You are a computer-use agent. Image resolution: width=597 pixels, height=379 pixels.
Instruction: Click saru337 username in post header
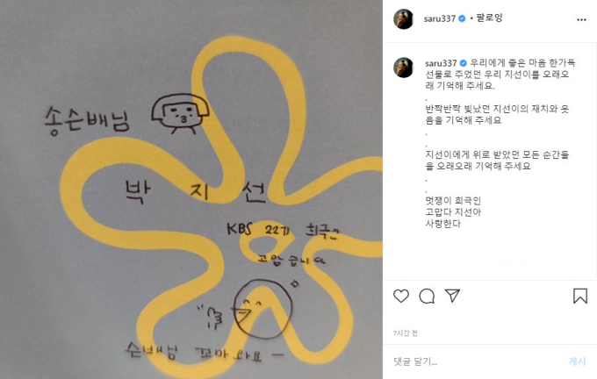(439, 18)
